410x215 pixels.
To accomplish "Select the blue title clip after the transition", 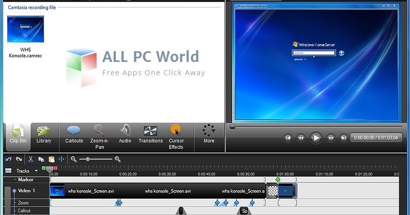I will click(287, 191).
